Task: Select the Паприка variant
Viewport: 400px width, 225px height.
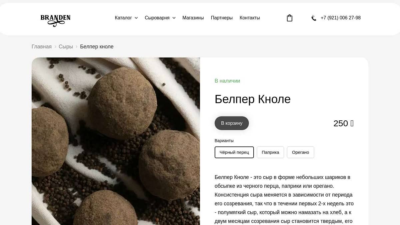Action: [270, 152]
